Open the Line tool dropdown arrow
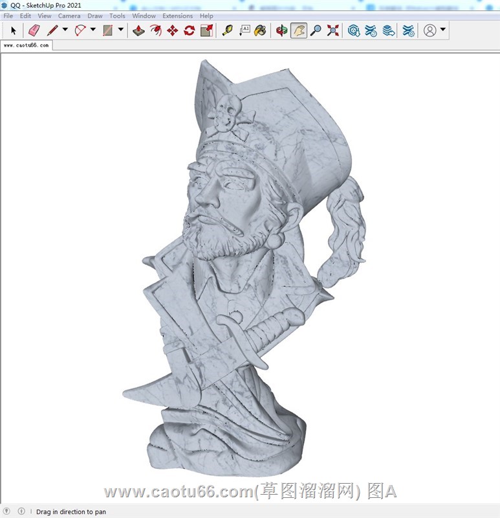Screen dimensions: 500x518 pos(65,29)
